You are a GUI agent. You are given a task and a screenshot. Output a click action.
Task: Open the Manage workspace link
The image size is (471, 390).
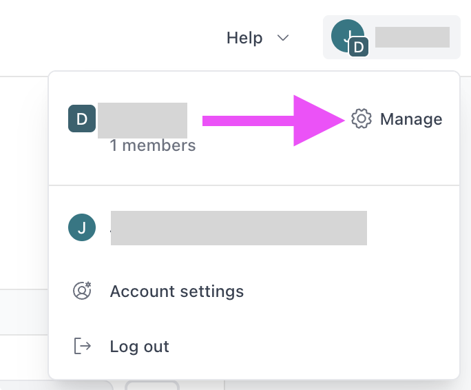pos(410,119)
